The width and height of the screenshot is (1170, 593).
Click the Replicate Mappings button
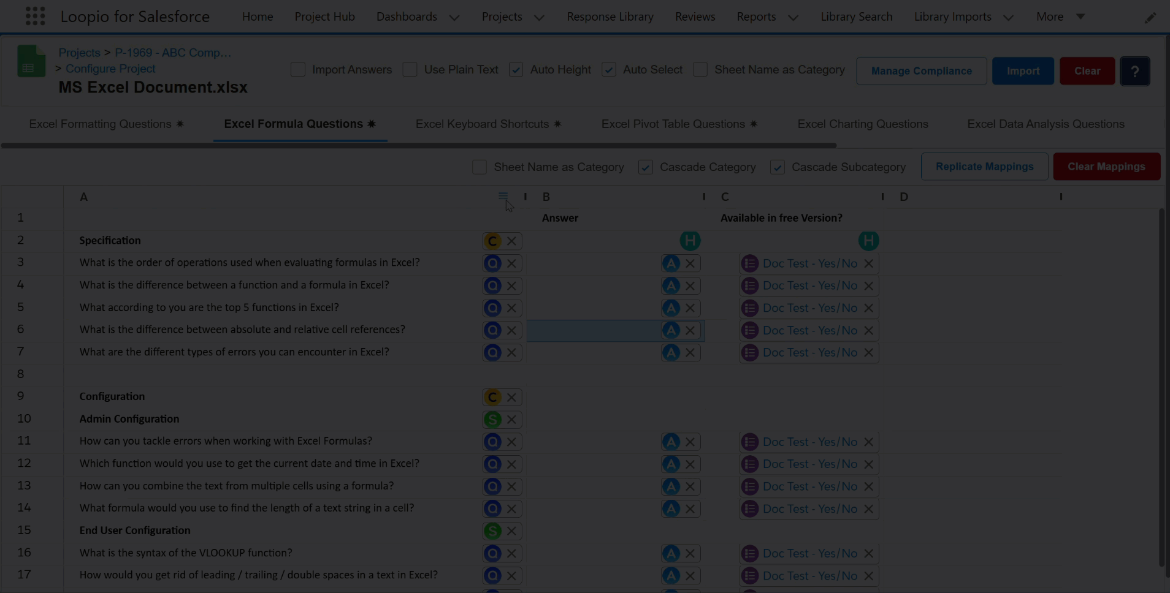pos(984,167)
